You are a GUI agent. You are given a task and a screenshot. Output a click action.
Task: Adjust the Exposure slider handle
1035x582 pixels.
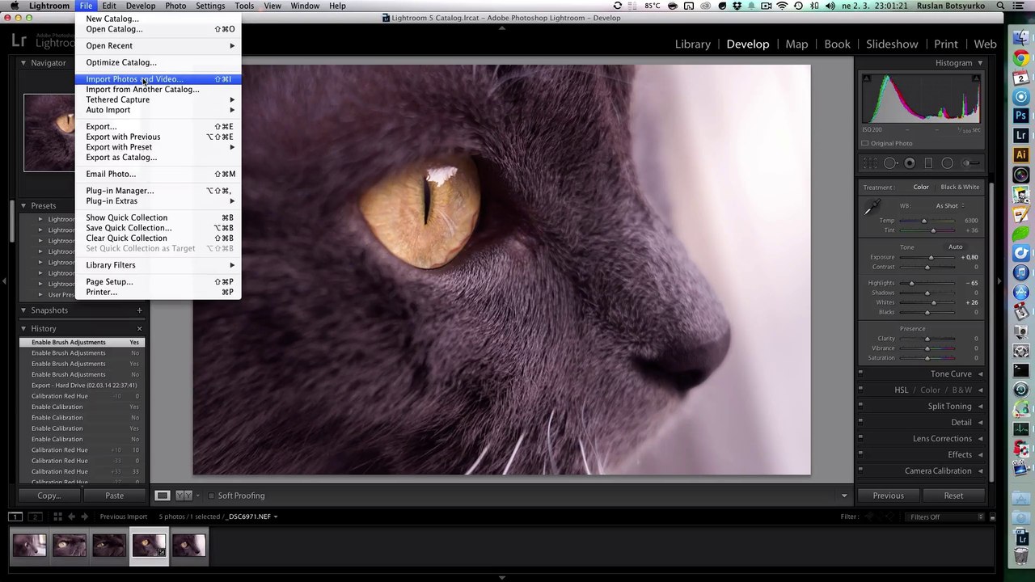[931, 258]
